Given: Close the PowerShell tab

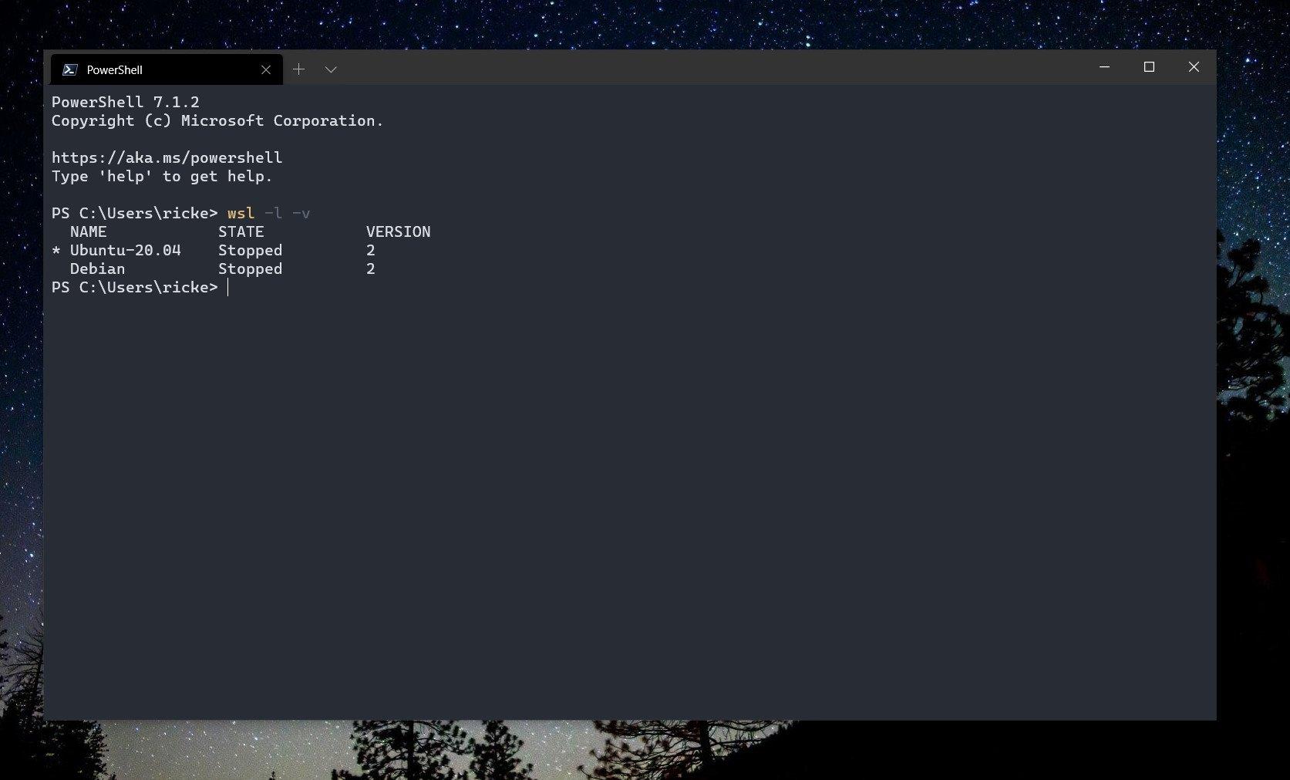Looking at the screenshot, I should (266, 69).
